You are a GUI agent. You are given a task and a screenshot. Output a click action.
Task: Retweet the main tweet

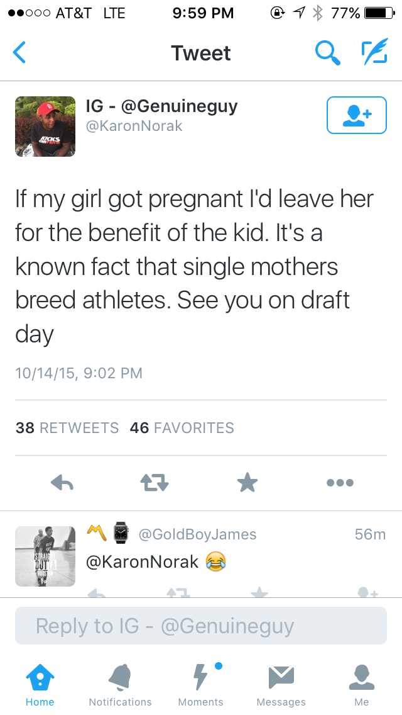click(x=155, y=483)
